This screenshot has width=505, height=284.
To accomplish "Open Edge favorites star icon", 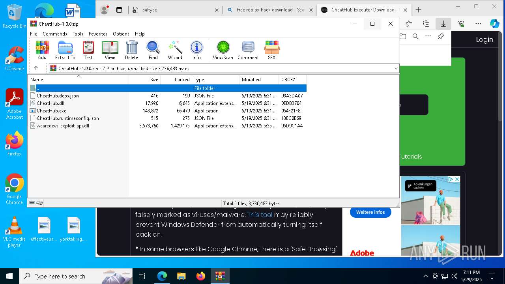I will tap(409, 24).
